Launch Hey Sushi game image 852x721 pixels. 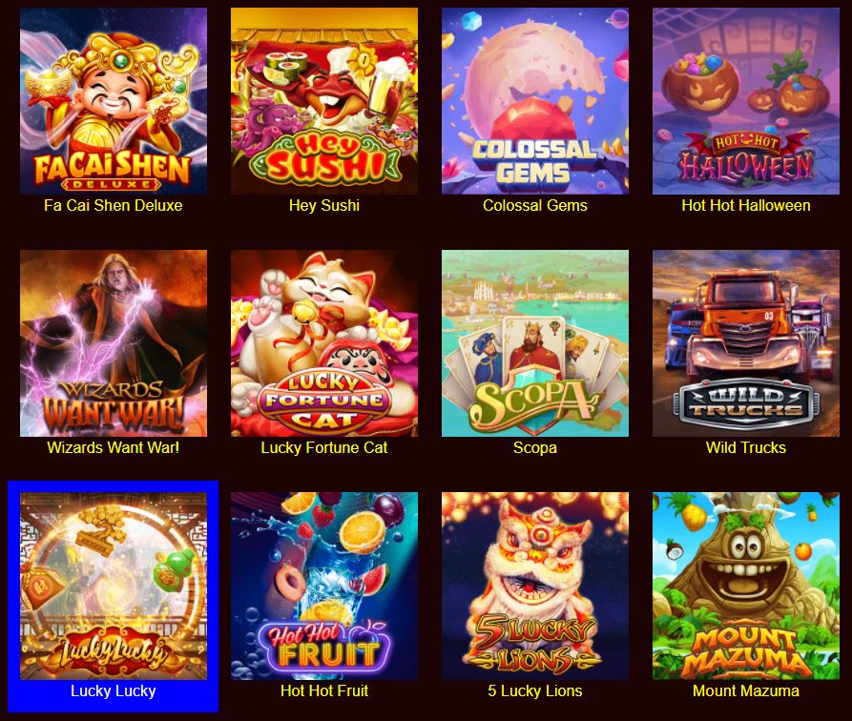point(324,101)
